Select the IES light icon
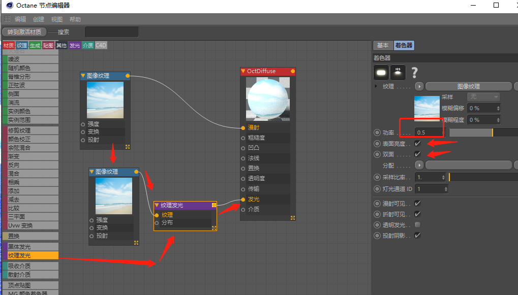Screen dimensions: 518x295 (398, 73)
